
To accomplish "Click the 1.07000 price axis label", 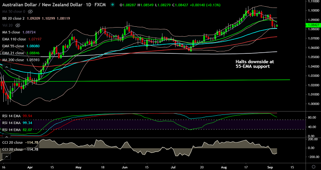I will (x=314, y=38).
